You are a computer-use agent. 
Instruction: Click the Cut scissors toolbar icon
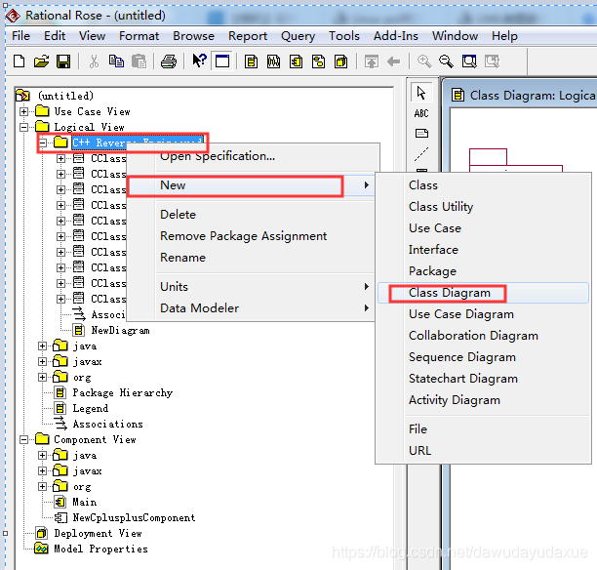click(x=94, y=61)
